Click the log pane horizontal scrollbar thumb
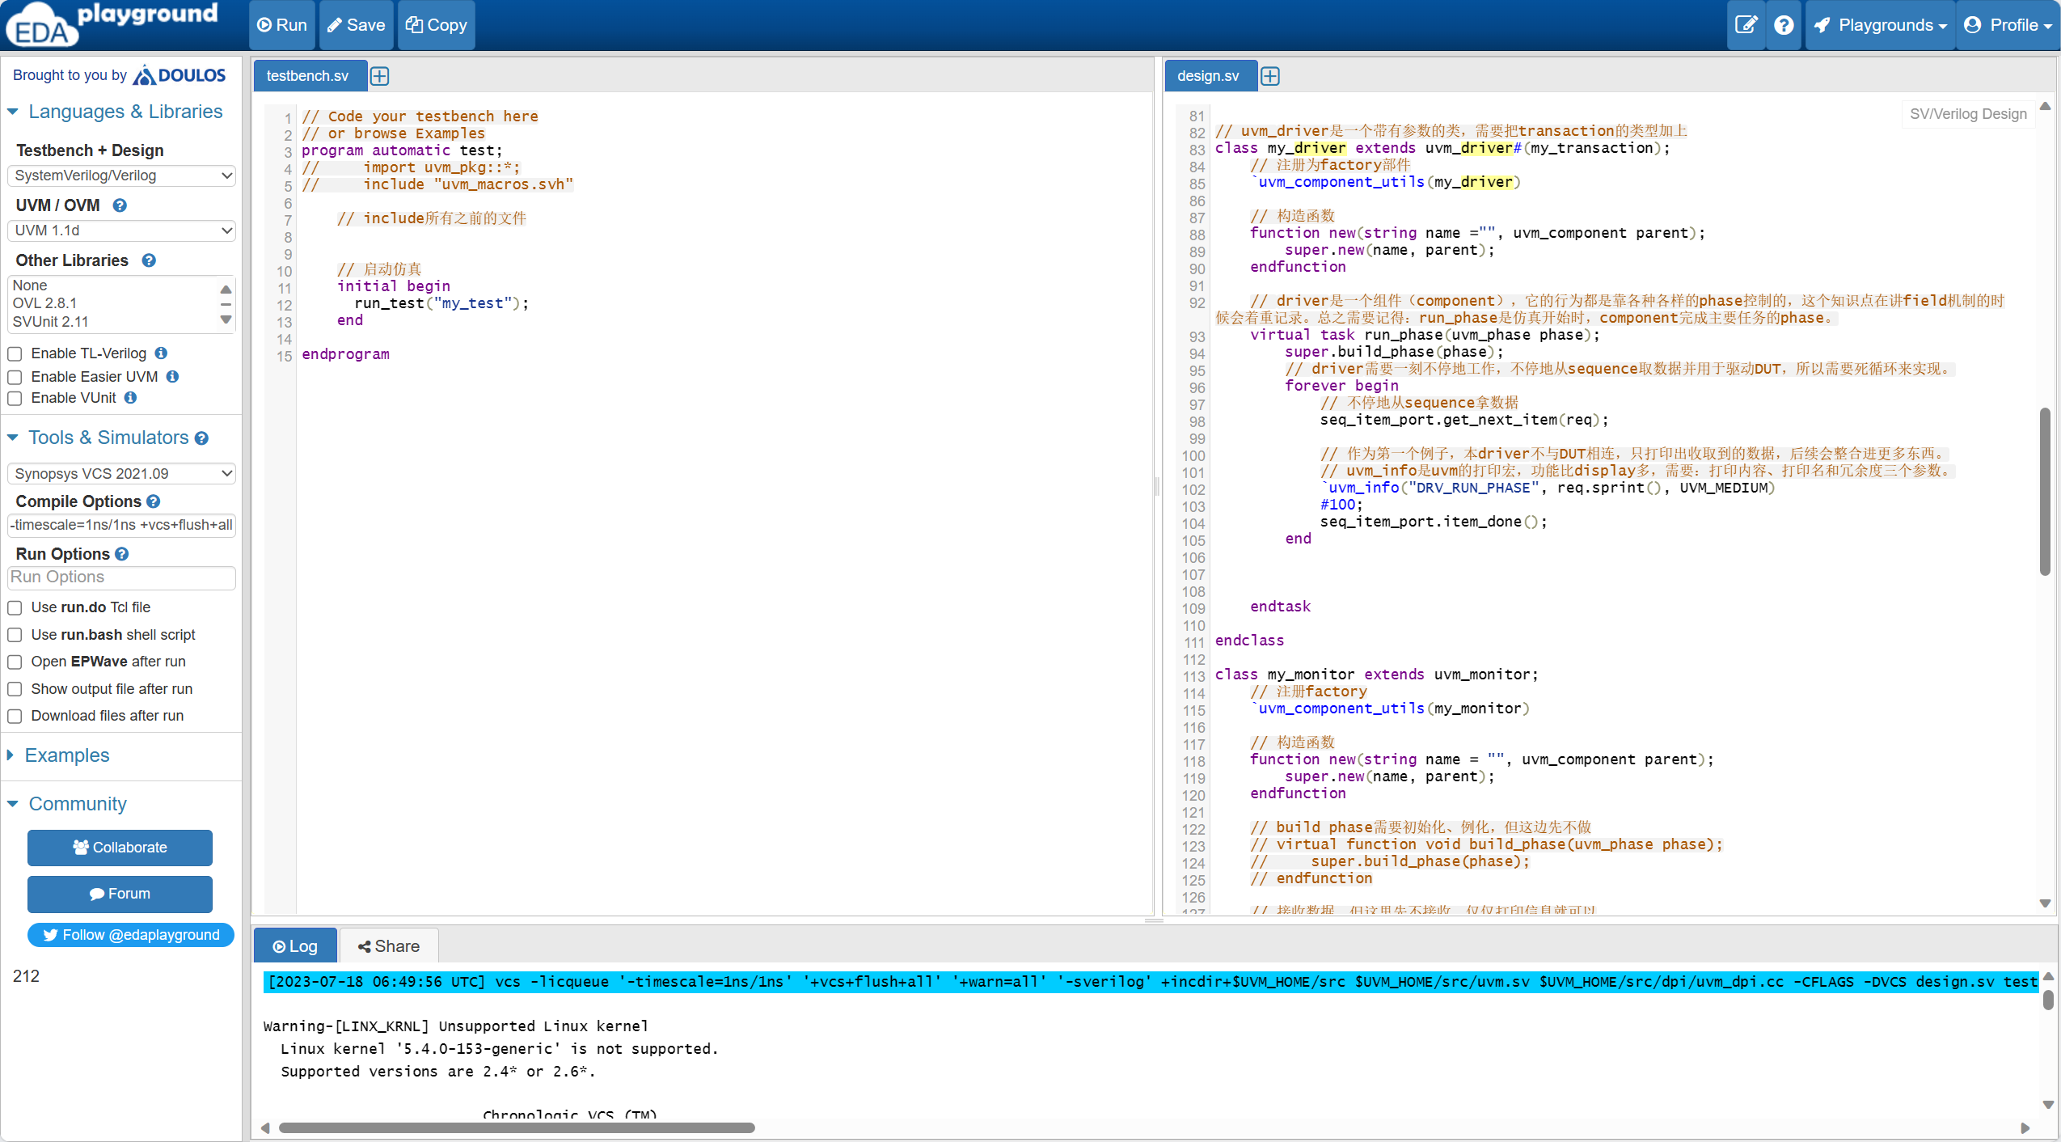Viewport: 2061px width, 1142px height. 517,1128
